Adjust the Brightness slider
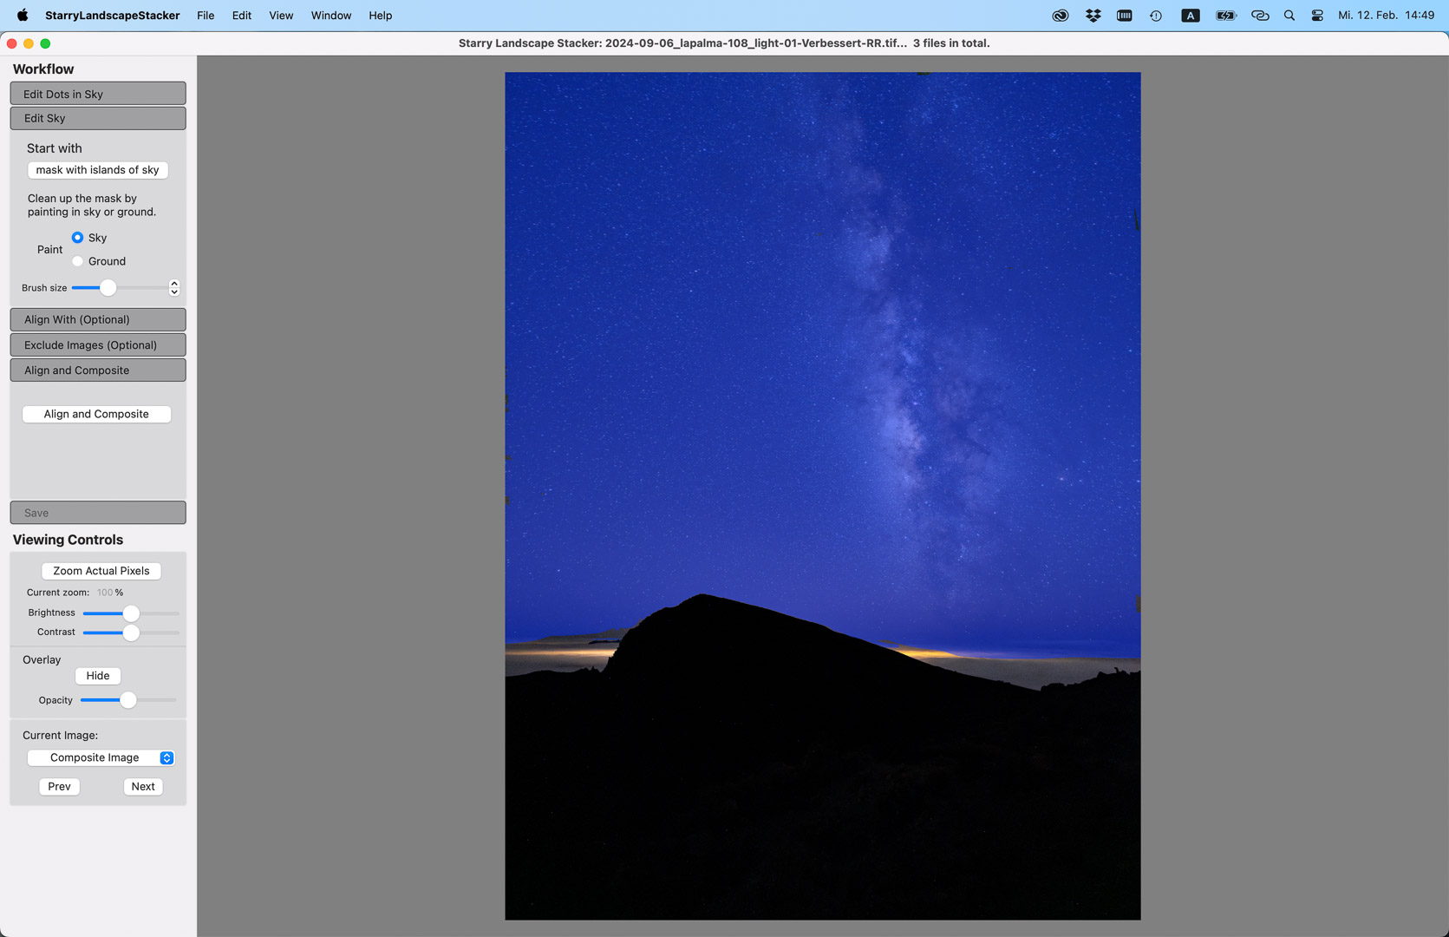 click(x=131, y=613)
